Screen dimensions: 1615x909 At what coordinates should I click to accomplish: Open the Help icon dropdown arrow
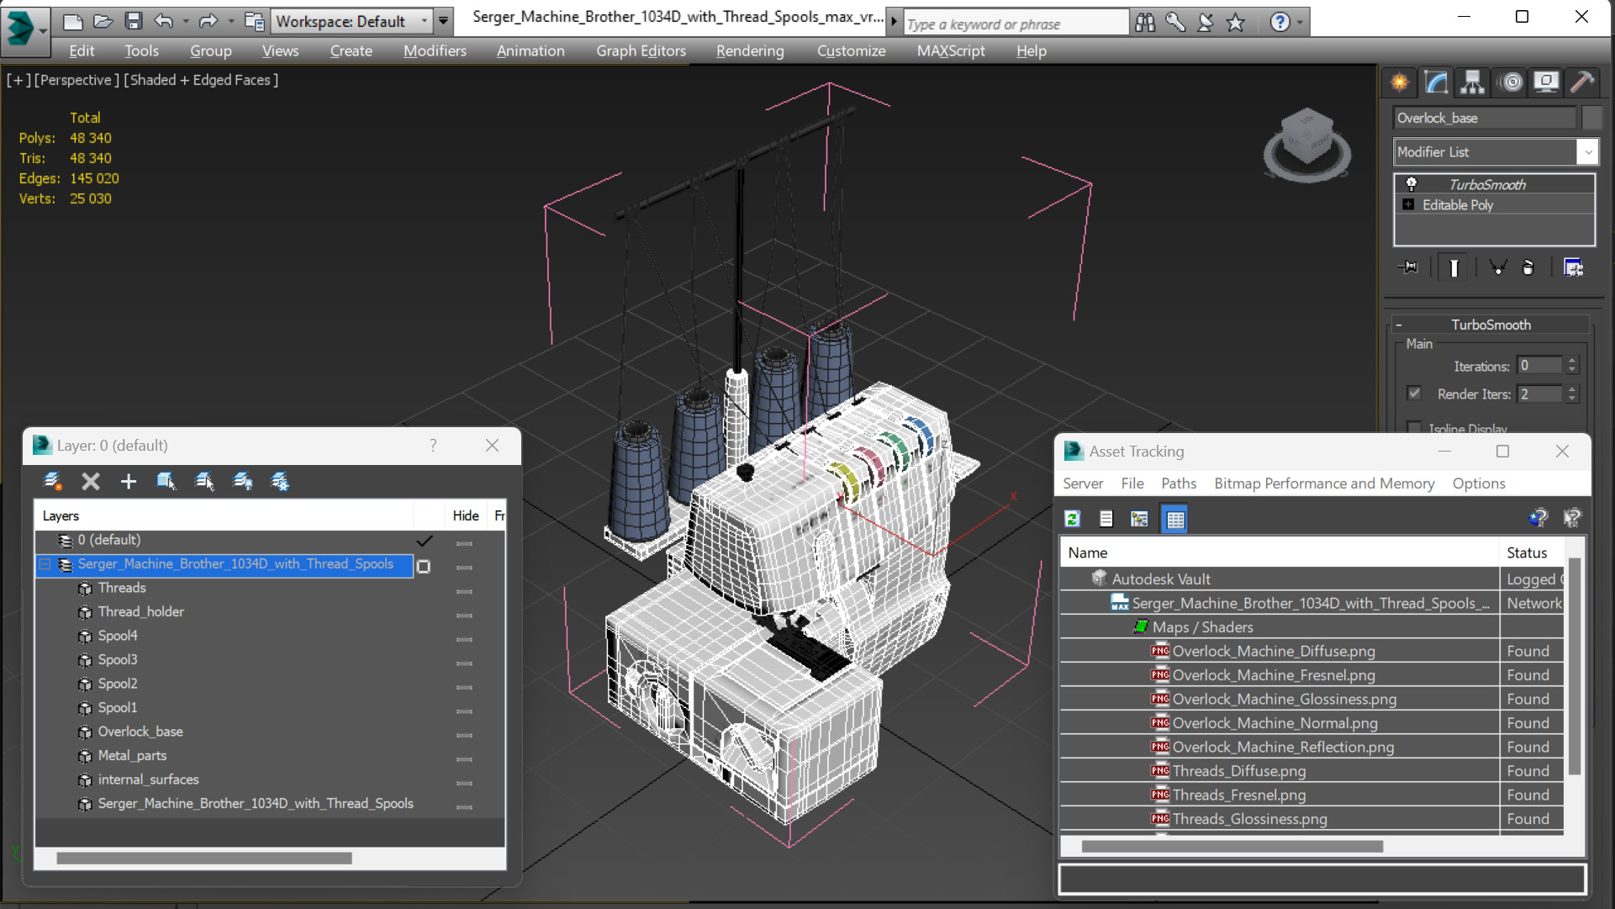point(1300,23)
